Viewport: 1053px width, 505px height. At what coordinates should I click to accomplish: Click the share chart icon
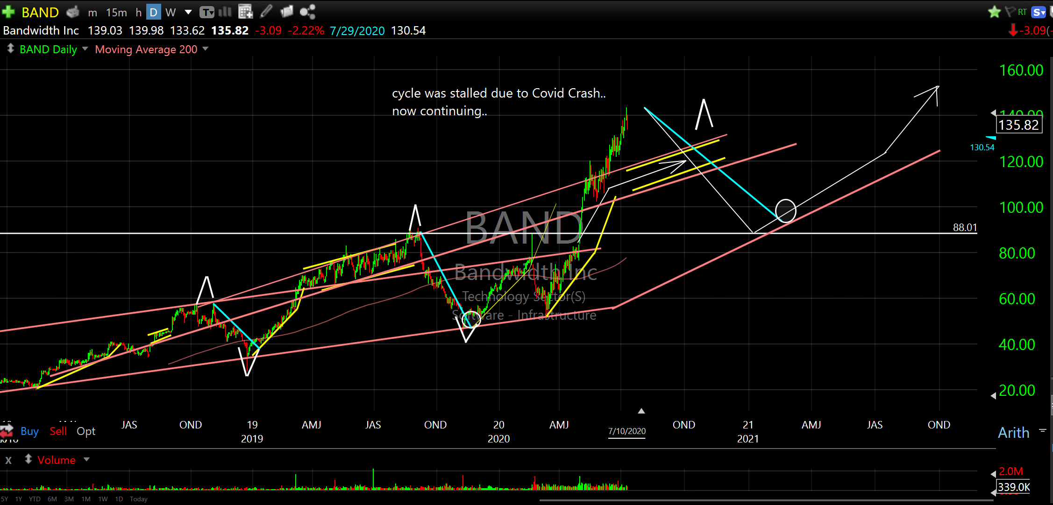coord(307,12)
